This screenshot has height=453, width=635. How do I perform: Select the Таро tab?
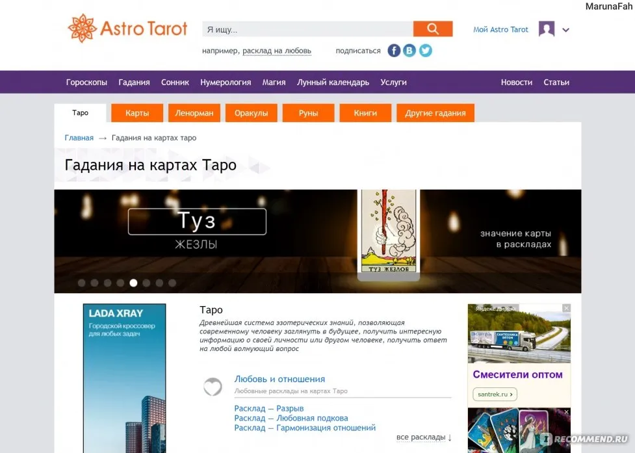pyautogui.click(x=80, y=113)
